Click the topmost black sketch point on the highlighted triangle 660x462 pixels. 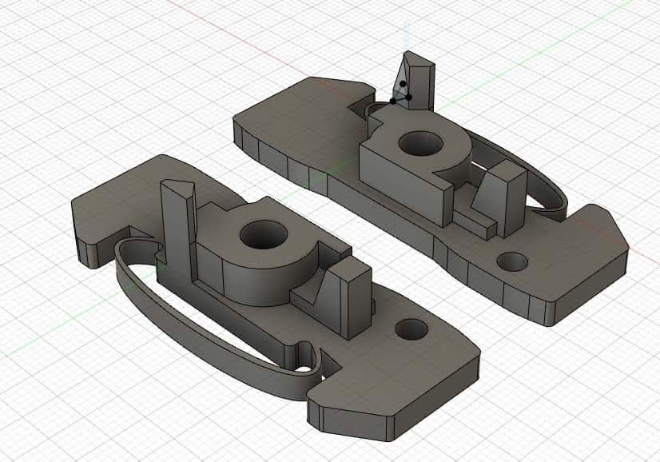(x=403, y=84)
